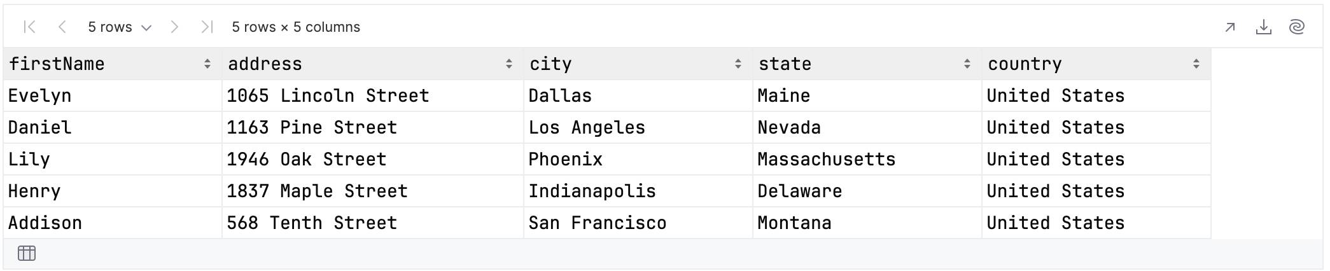Go to previous page arrow
Image resolution: width=1330 pixels, height=271 pixels.
tap(62, 27)
